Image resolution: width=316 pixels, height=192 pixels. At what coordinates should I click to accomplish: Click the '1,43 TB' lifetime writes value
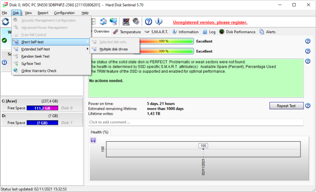pyautogui.click(x=154, y=114)
